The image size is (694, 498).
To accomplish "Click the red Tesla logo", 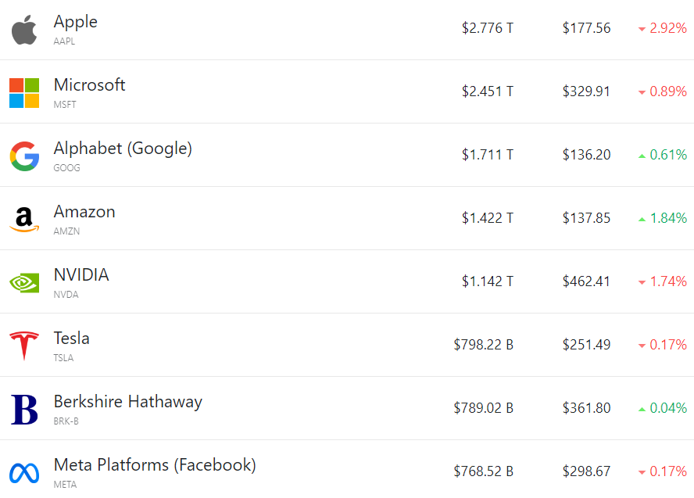I will pos(24,346).
